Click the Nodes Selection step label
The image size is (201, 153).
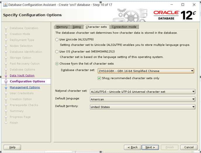[x=21, y=46]
